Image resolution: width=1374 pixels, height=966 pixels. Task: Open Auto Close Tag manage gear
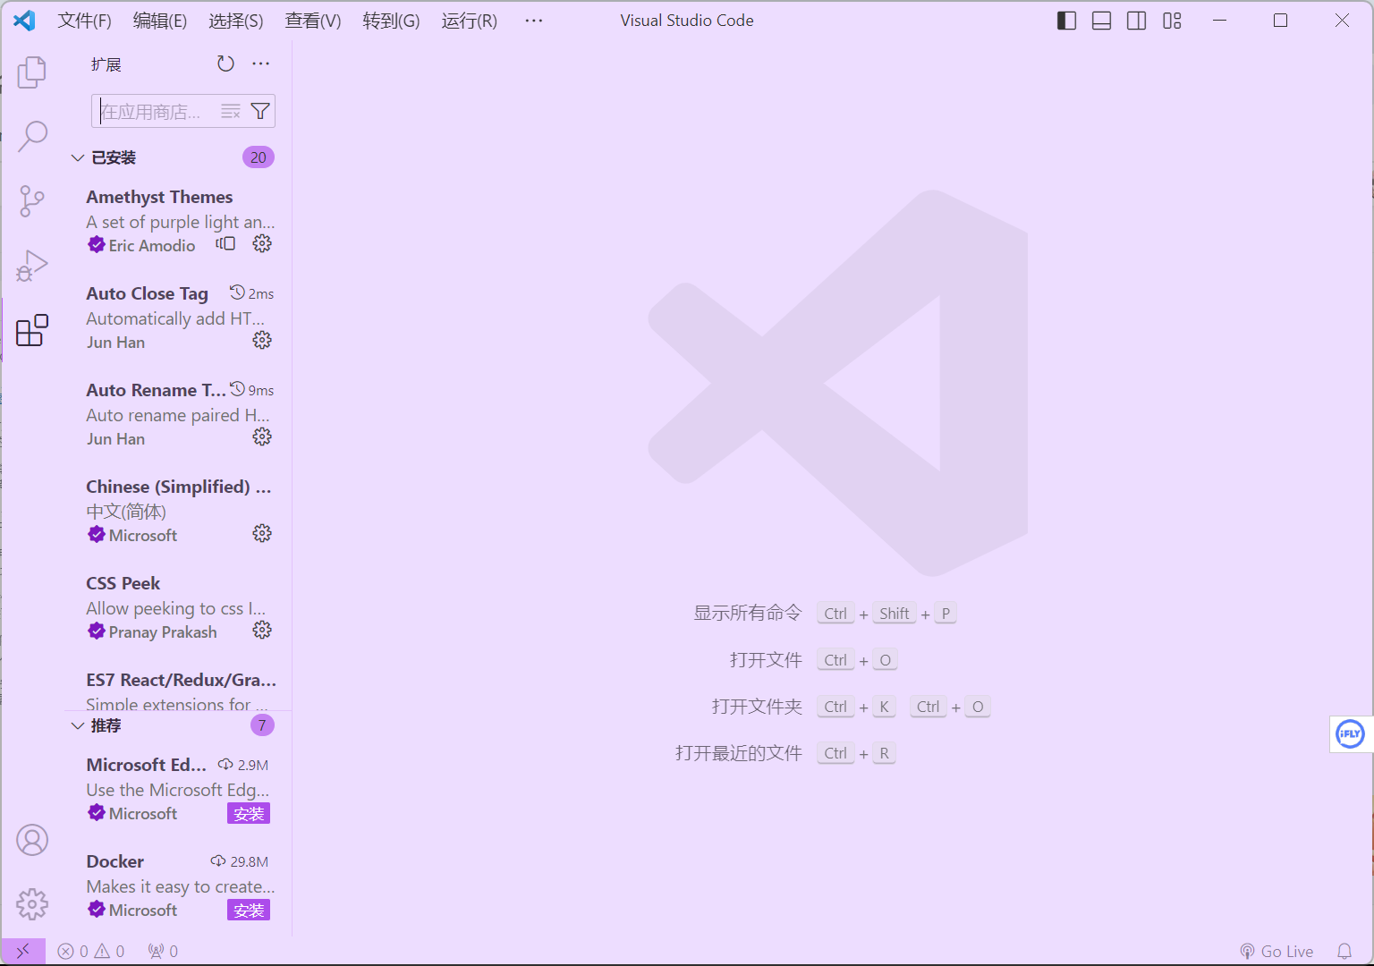(262, 340)
